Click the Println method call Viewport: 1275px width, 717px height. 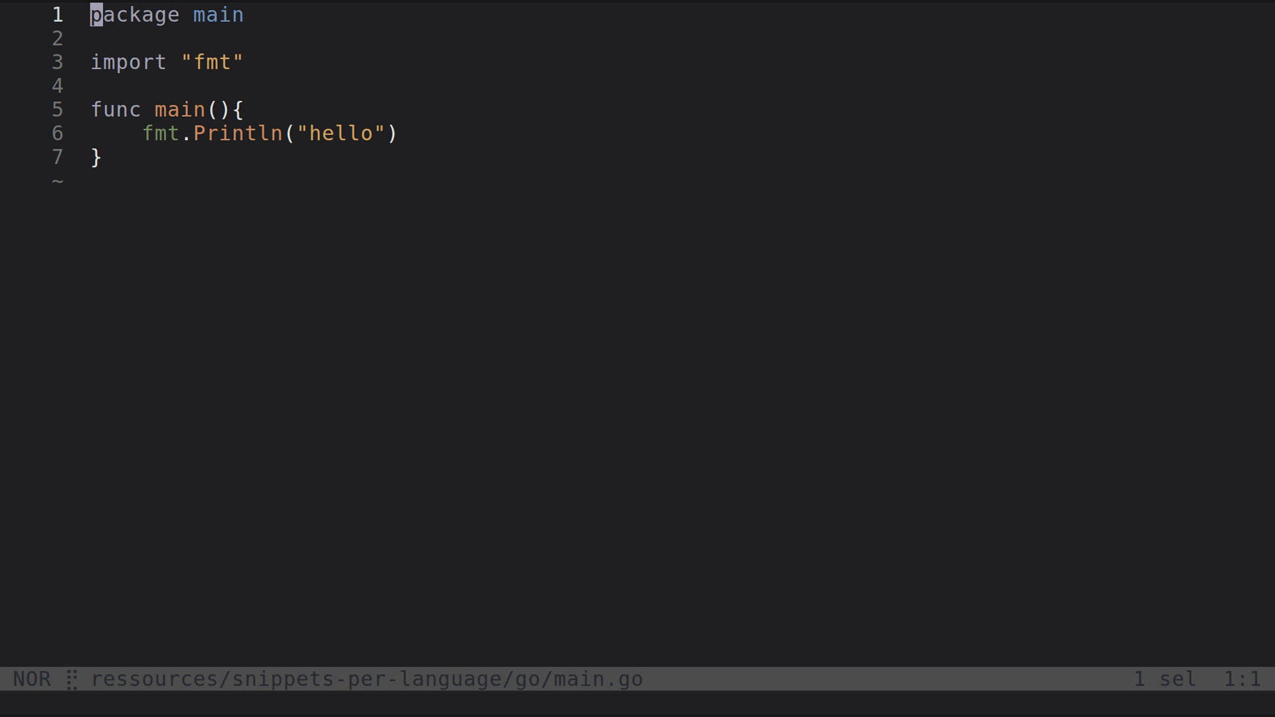click(238, 133)
